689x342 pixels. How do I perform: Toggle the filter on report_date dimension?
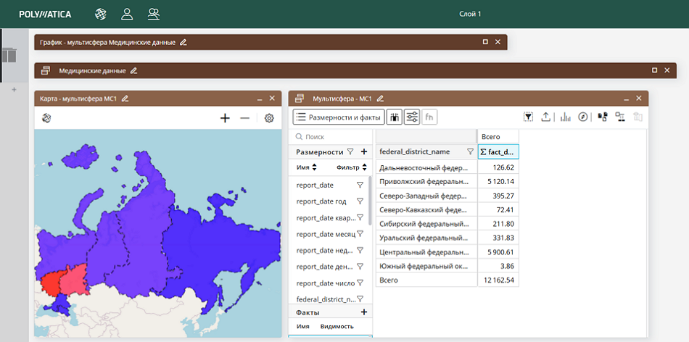(360, 185)
